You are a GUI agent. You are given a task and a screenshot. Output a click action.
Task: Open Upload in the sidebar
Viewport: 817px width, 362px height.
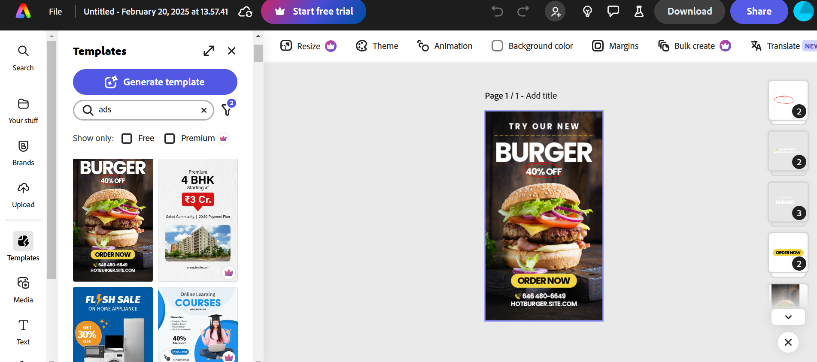[x=23, y=195]
